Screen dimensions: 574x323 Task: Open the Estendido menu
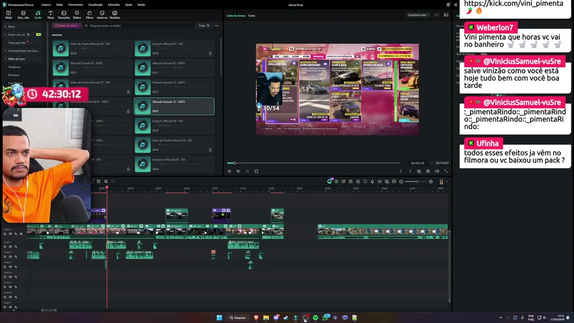[114, 4]
